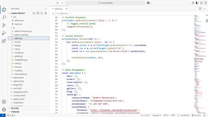Open the Source Control view
Screen dimensions: 208x117
(x=4, y=25)
